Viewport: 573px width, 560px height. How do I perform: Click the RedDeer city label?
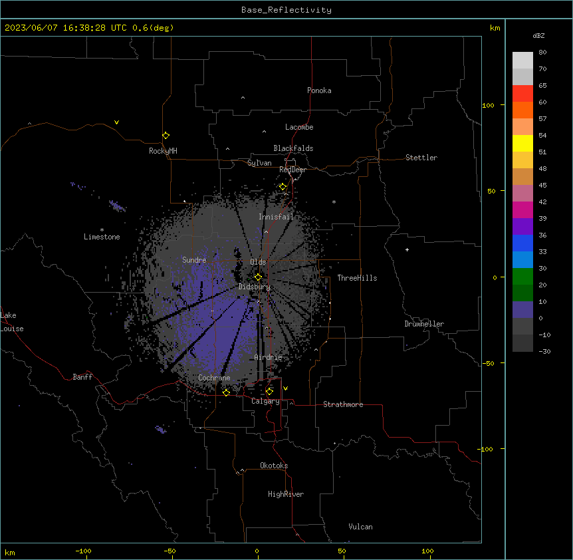[x=292, y=170]
